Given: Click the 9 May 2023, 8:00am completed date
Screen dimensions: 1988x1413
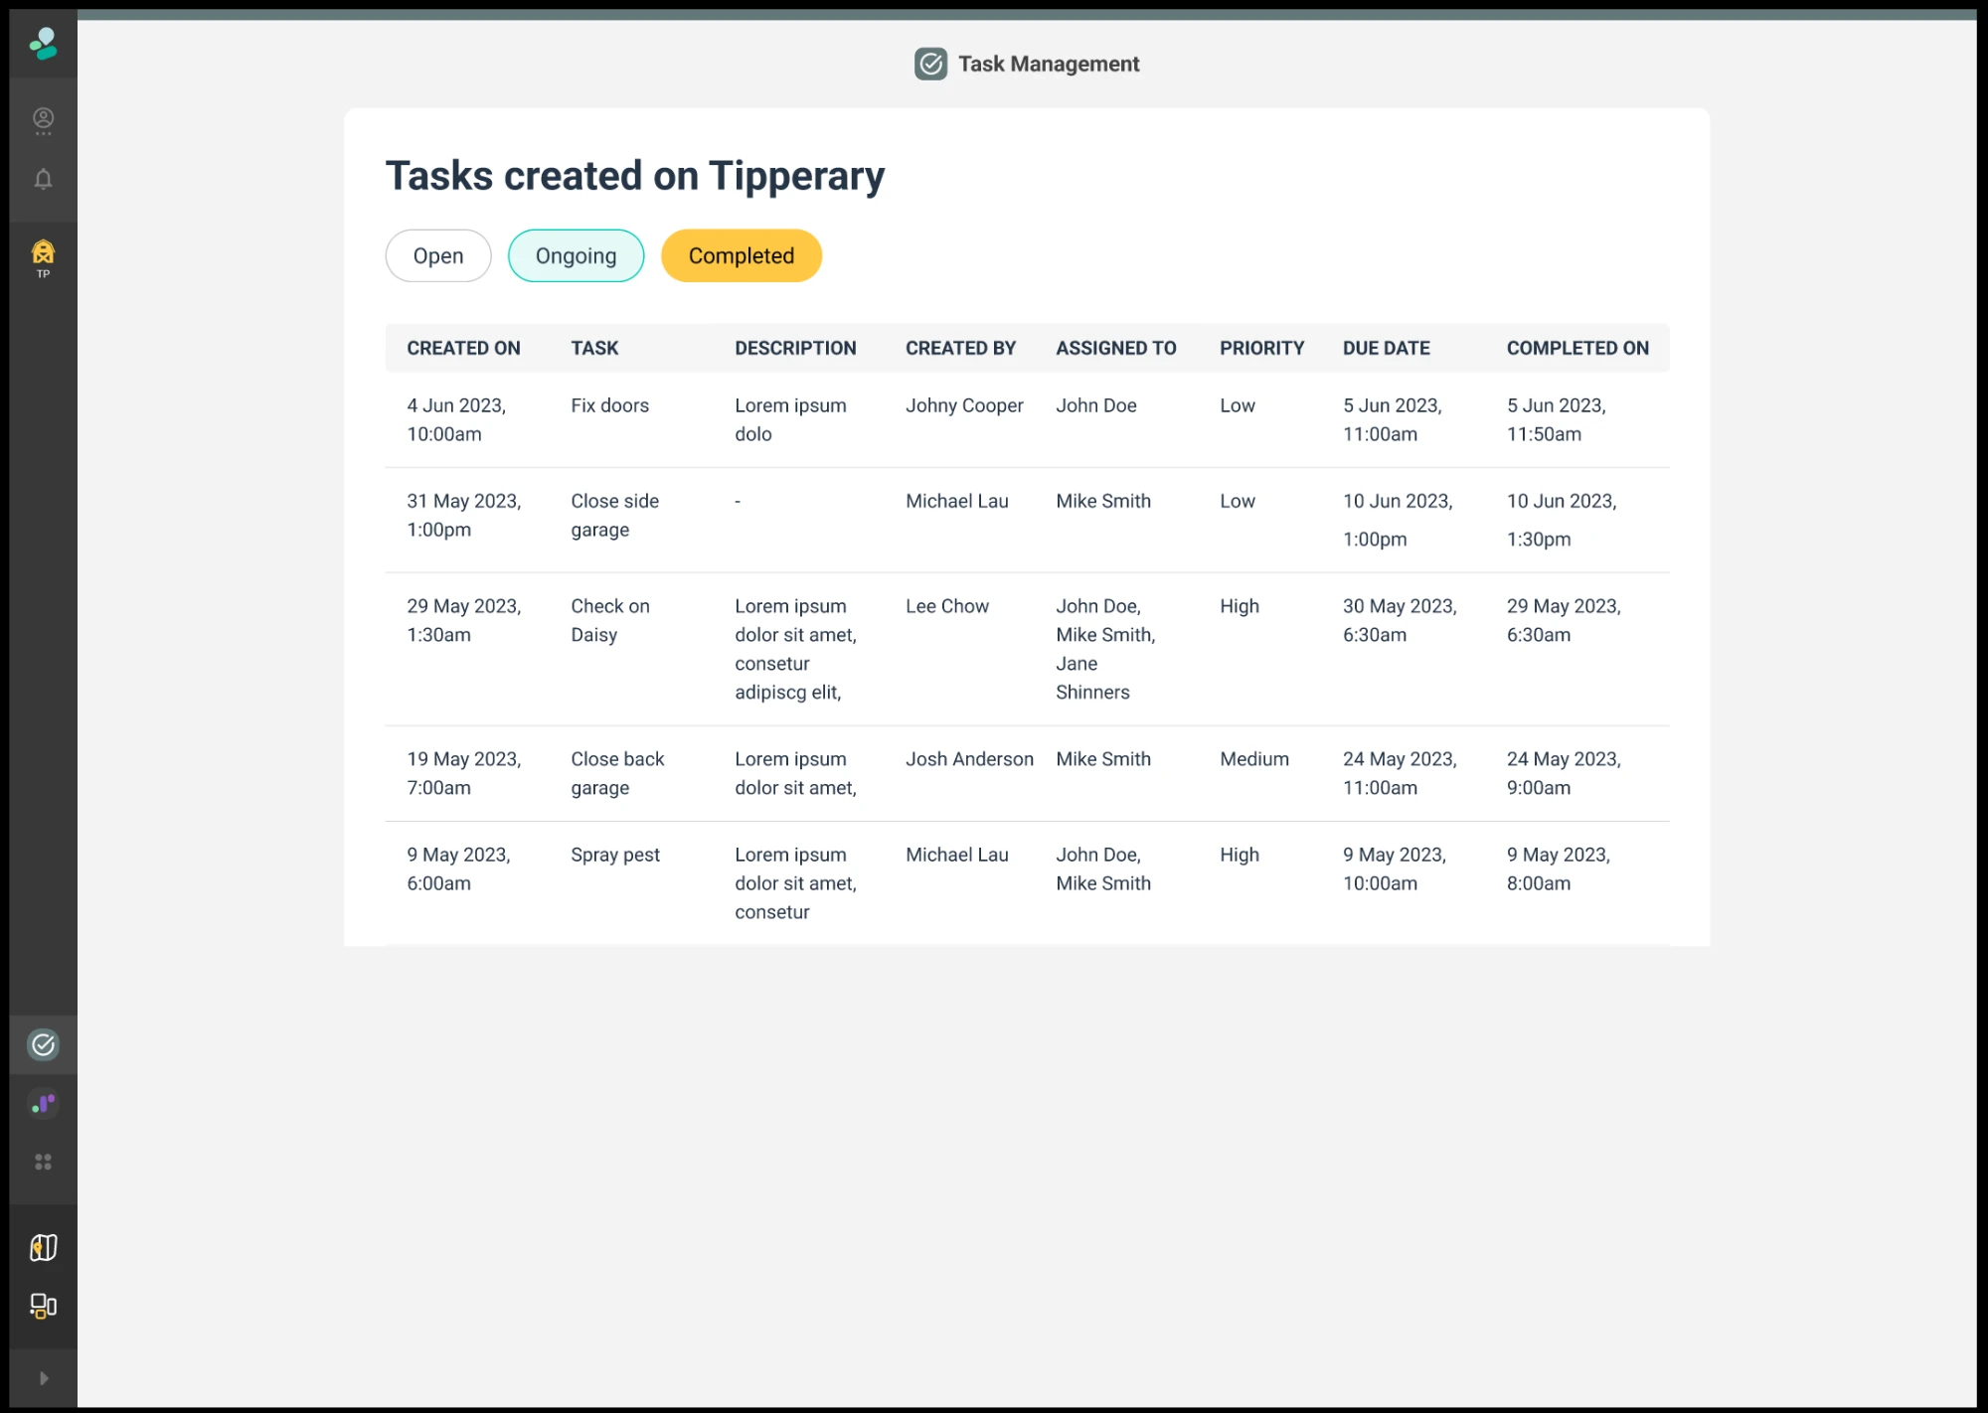Looking at the screenshot, I should click(x=1559, y=868).
